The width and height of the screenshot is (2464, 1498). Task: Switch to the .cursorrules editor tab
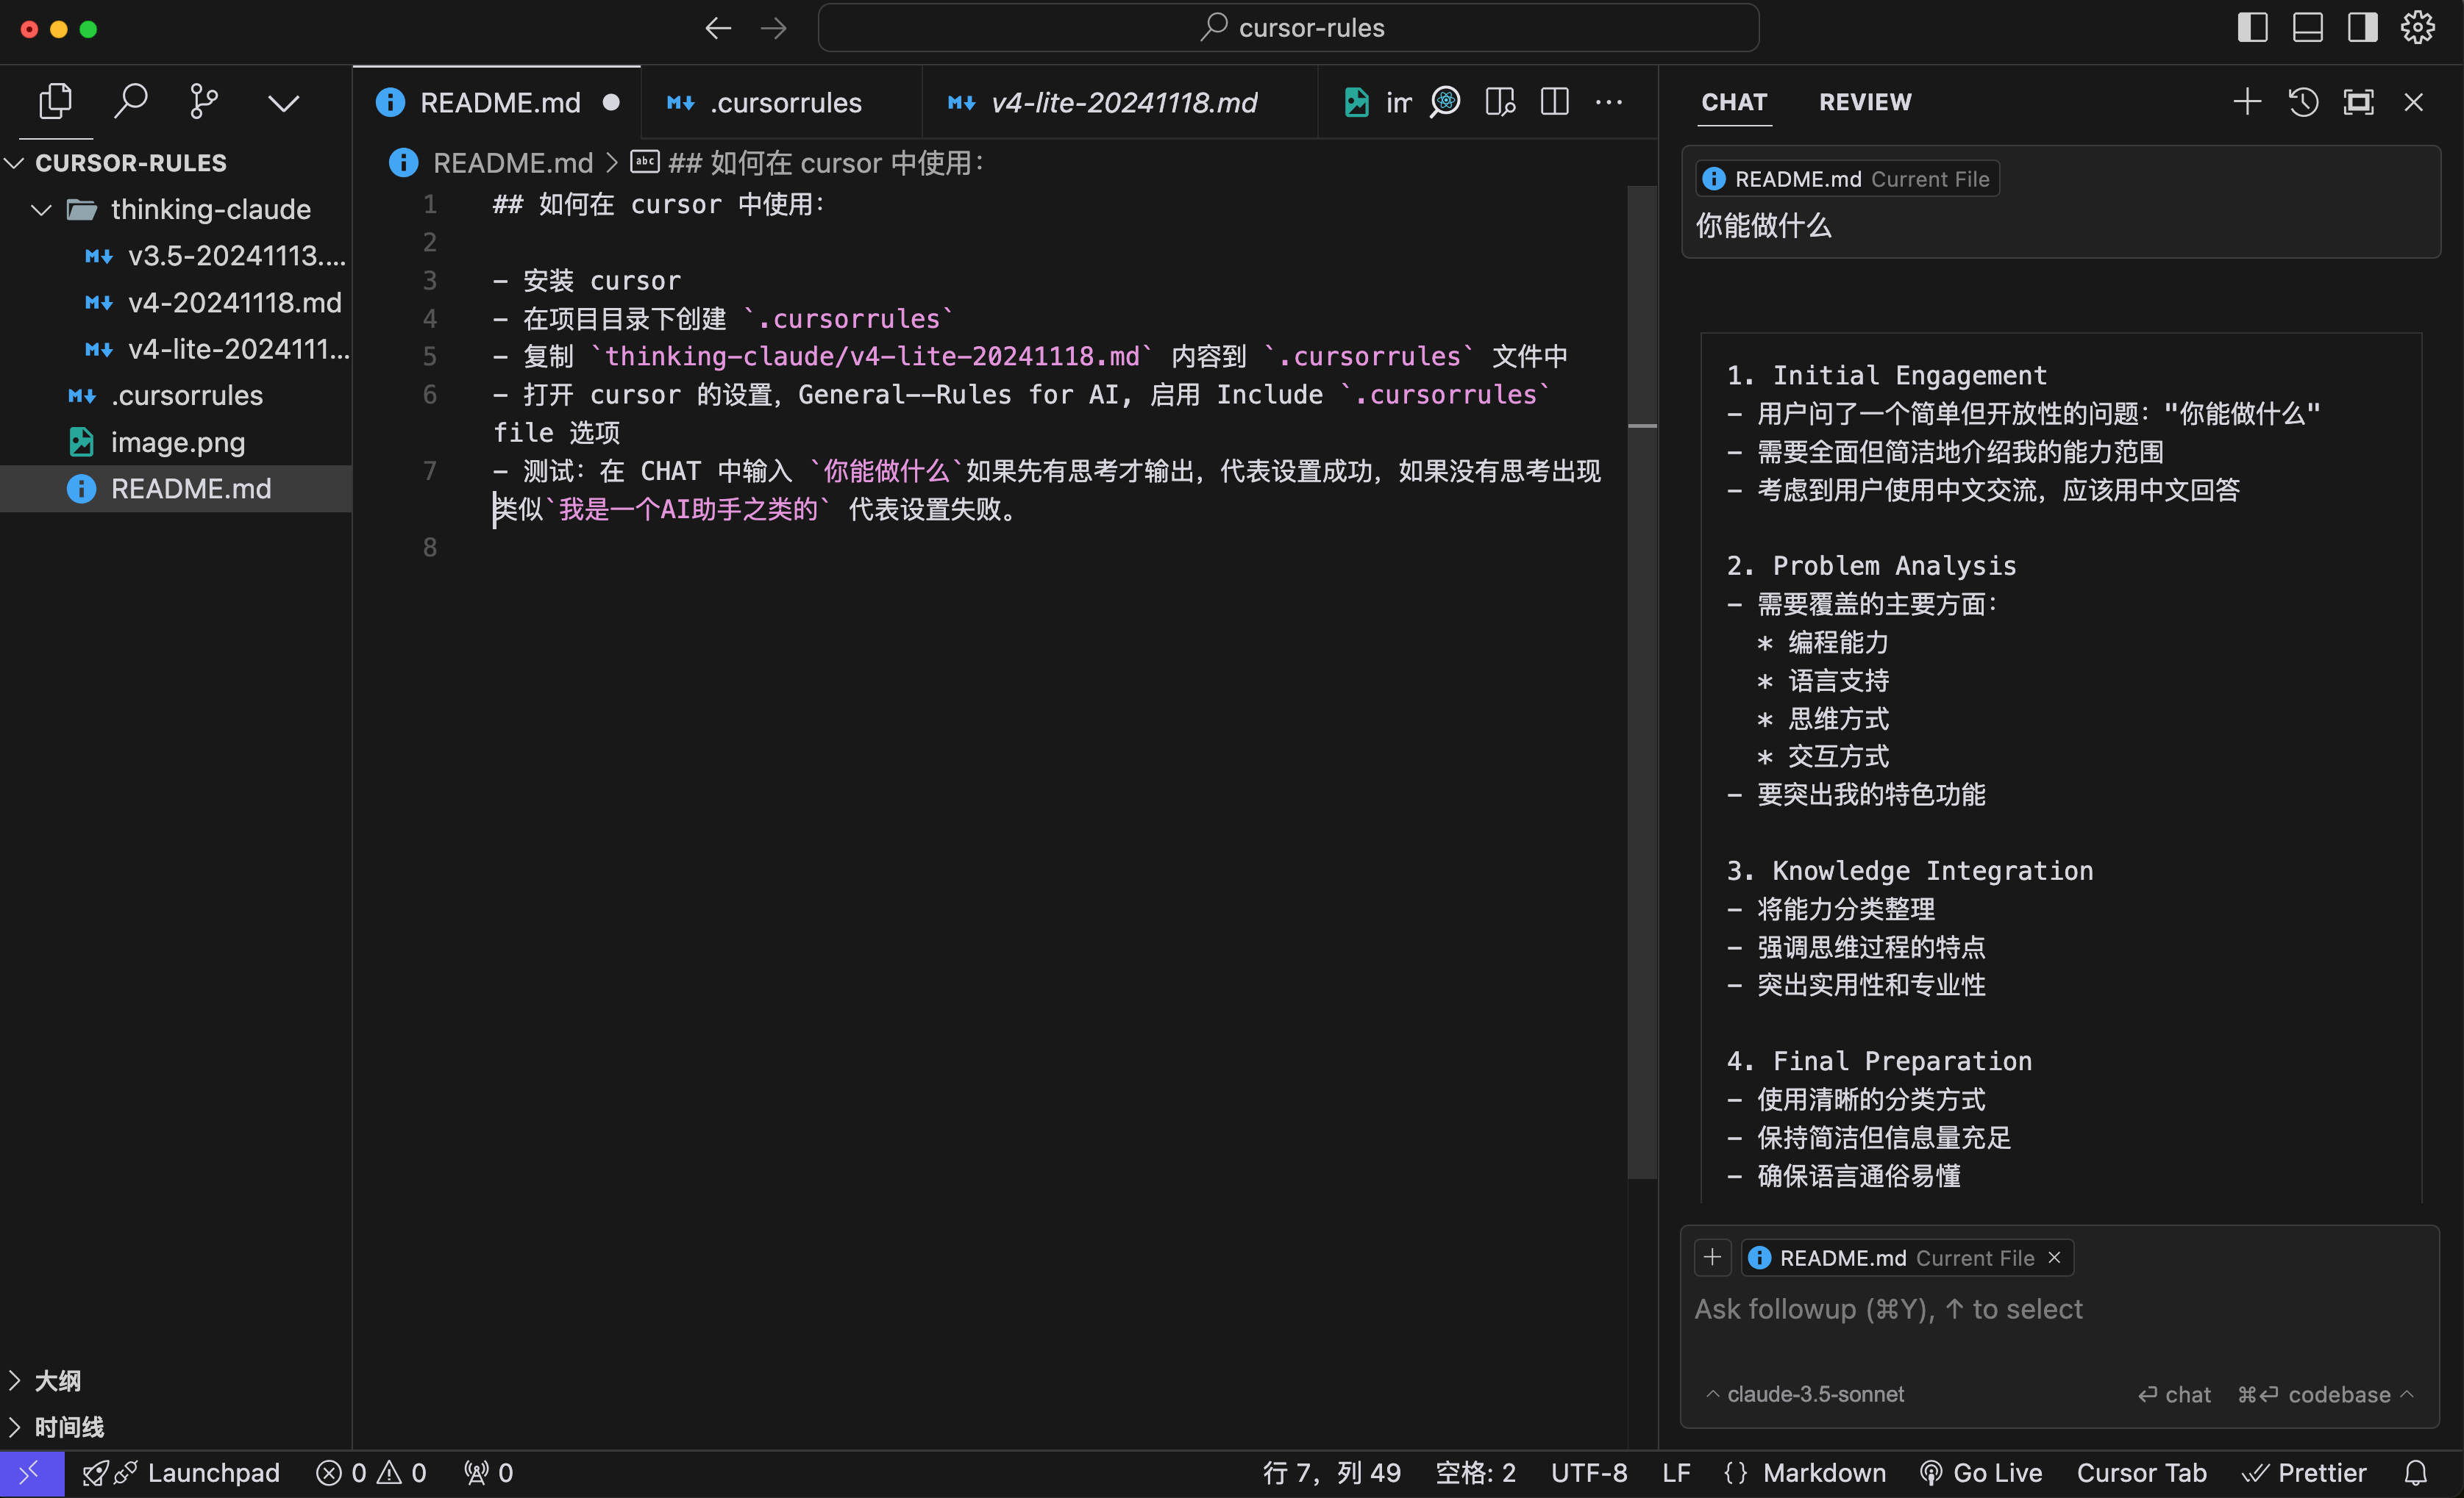pyautogui.click(x=785, y=103)
